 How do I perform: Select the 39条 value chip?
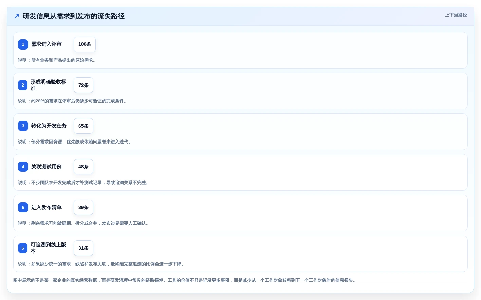[84, 207]
